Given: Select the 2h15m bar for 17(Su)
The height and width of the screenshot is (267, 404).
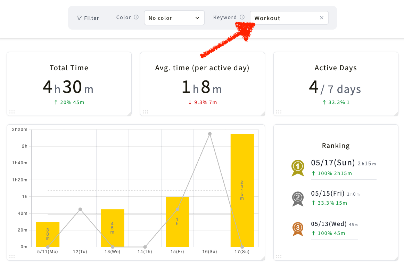Looking at the screenshot, I should click(242, 190).
